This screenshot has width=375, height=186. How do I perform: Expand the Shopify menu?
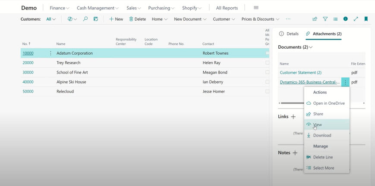pos(192,8)
